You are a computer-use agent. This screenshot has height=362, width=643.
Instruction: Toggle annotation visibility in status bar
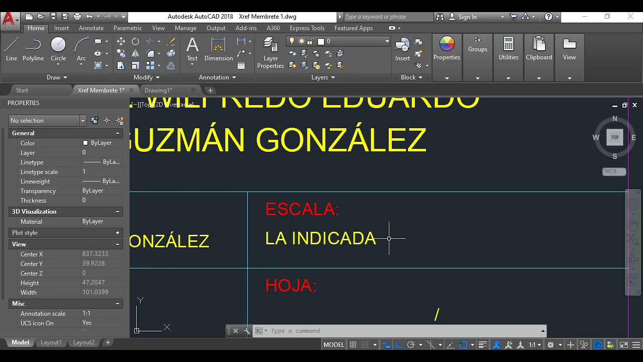point(496,345)
